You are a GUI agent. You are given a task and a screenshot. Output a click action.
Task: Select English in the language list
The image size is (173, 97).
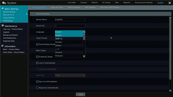click(69, 35)
